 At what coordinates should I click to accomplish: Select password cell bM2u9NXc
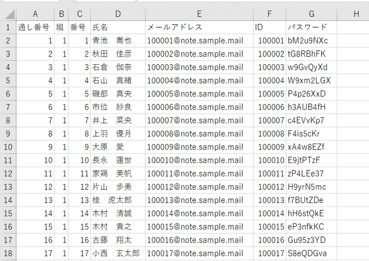tap(312, 41)
